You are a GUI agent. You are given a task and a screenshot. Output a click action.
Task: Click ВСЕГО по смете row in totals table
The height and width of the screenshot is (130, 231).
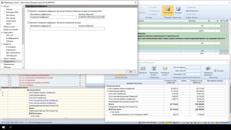pyautogui.click(x=165, y=109)
